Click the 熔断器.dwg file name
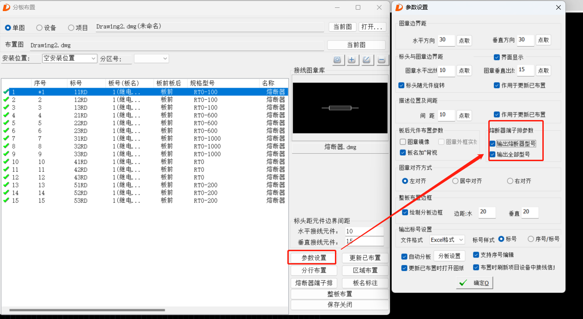Viewport: 583px width, 319px height. (x=340, y=147)
